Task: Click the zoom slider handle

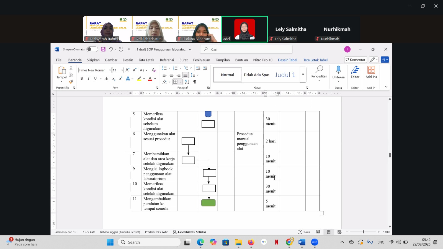Action: coord(363,232)
